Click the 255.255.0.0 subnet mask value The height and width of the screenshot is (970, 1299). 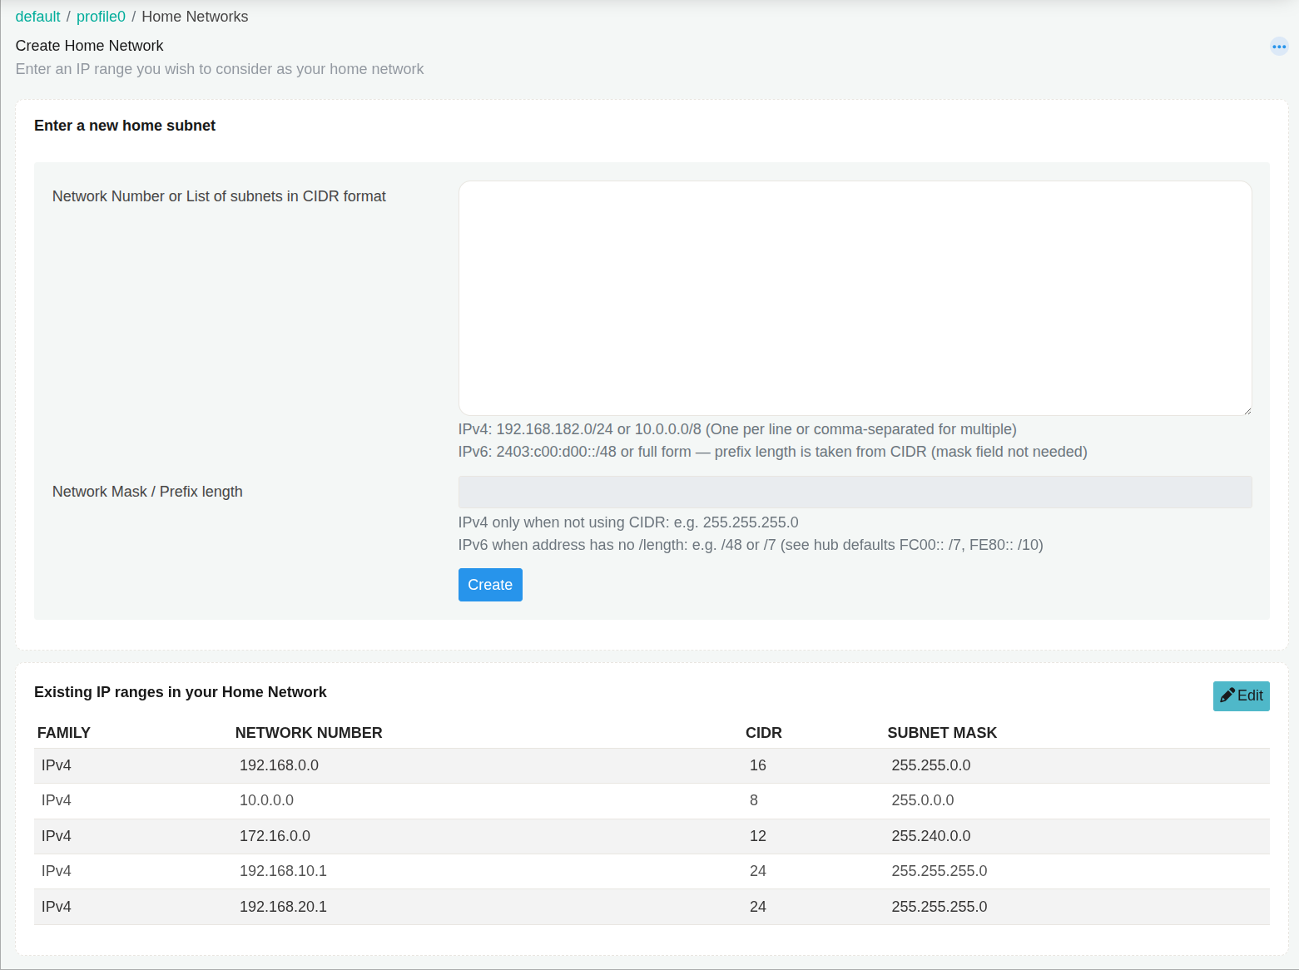930,765
